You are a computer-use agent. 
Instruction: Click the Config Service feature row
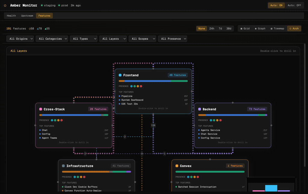pos(233,138)
